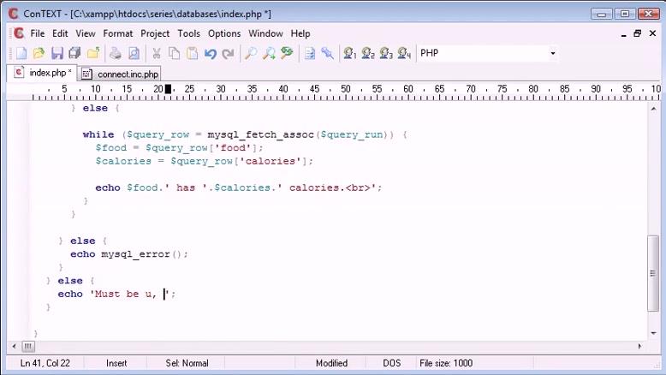Close the inner document with the X
The width and height of the screenshot is (666, 375).
(653, 33)
